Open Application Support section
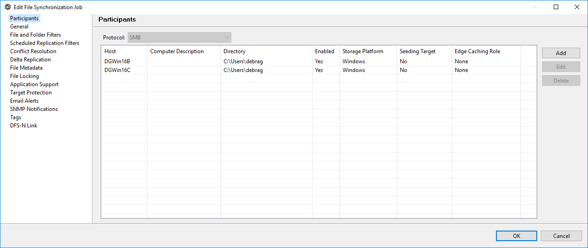 34,84
